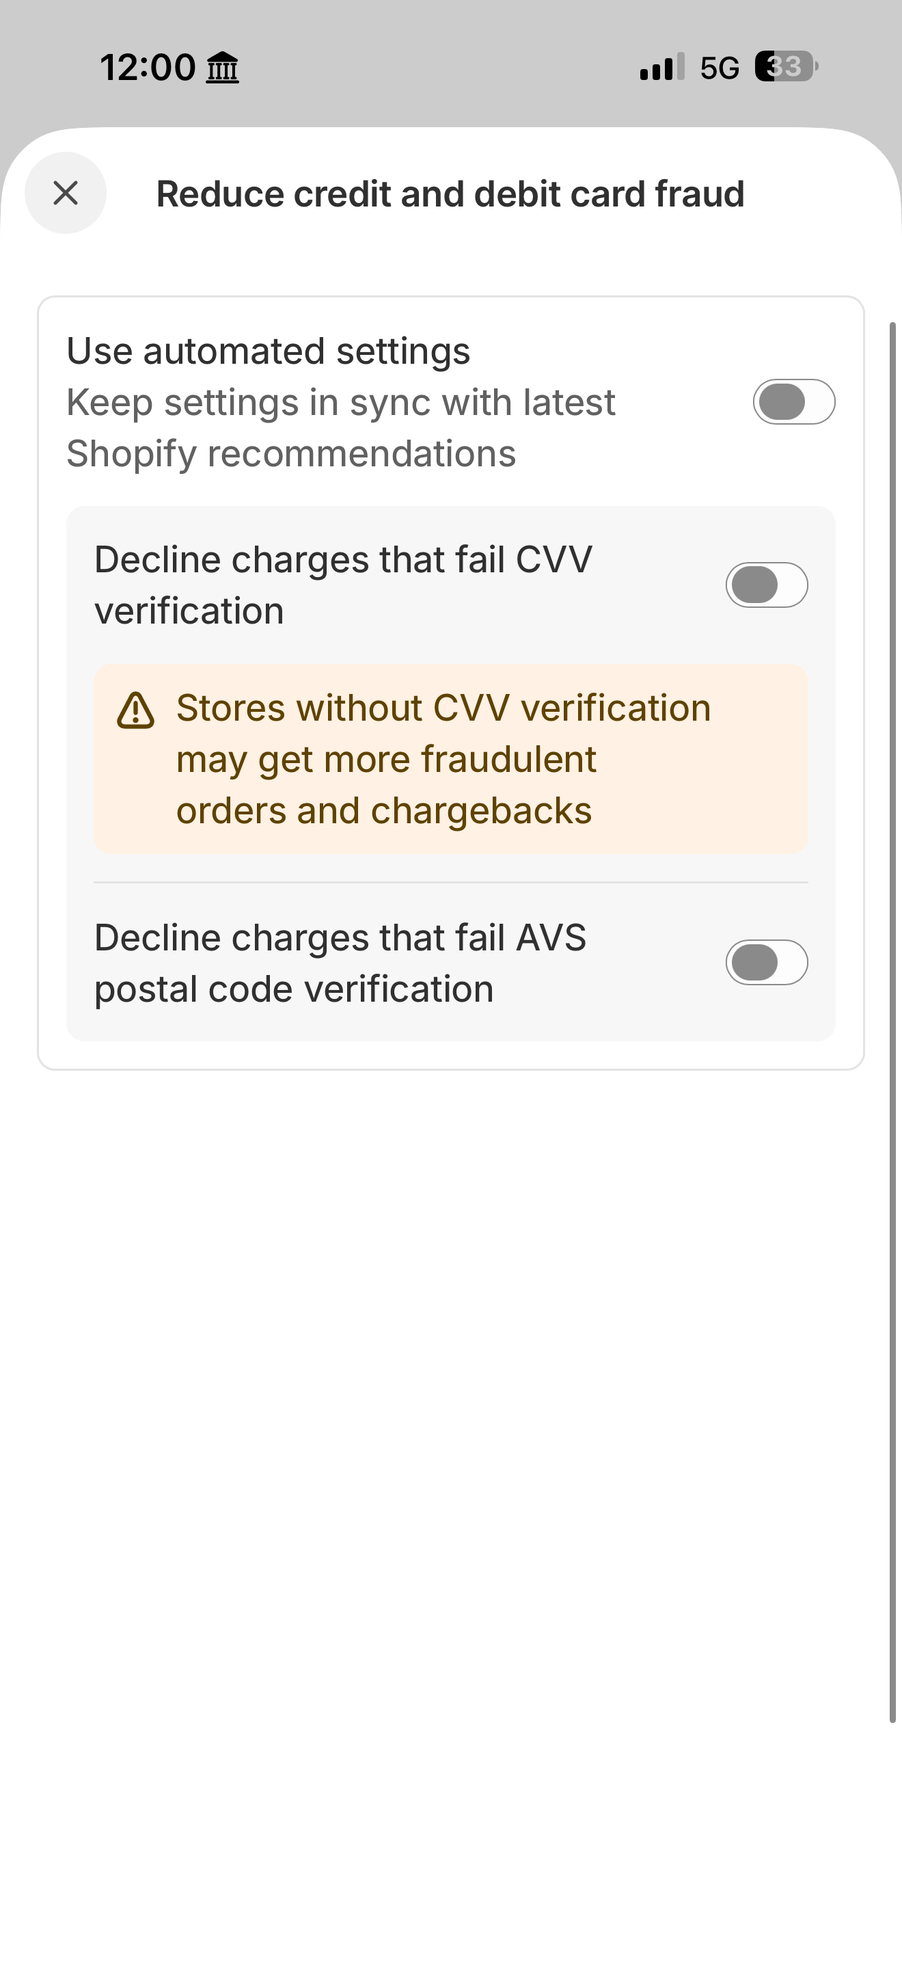Tap the 5G network indicator
The width and height of the screenshot is (902, 1961).
[x=720, y=68]
